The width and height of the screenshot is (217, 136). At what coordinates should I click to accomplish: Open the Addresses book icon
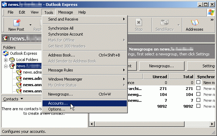point(194,23)
